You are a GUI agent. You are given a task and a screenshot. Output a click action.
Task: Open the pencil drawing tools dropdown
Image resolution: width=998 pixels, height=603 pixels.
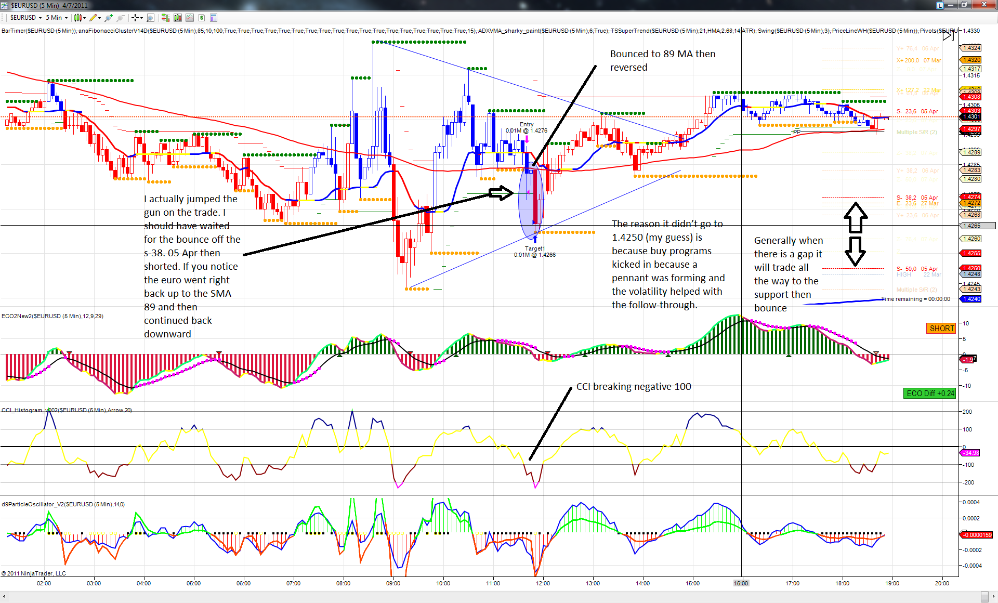click(95, 18)
